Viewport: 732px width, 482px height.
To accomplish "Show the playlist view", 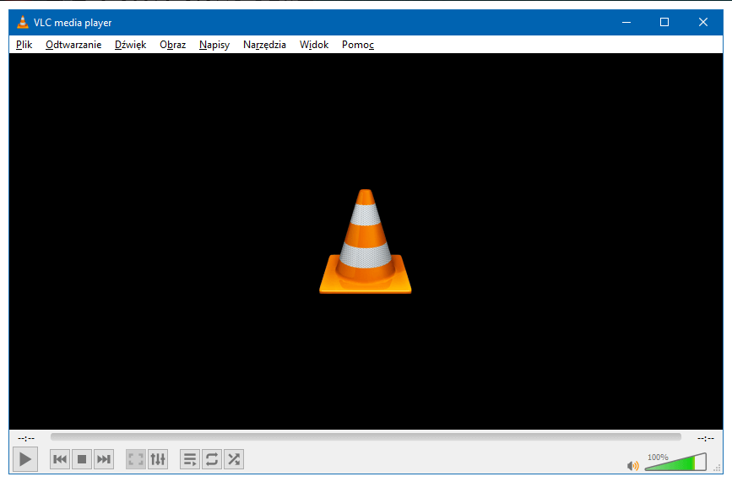I will 190,459.
